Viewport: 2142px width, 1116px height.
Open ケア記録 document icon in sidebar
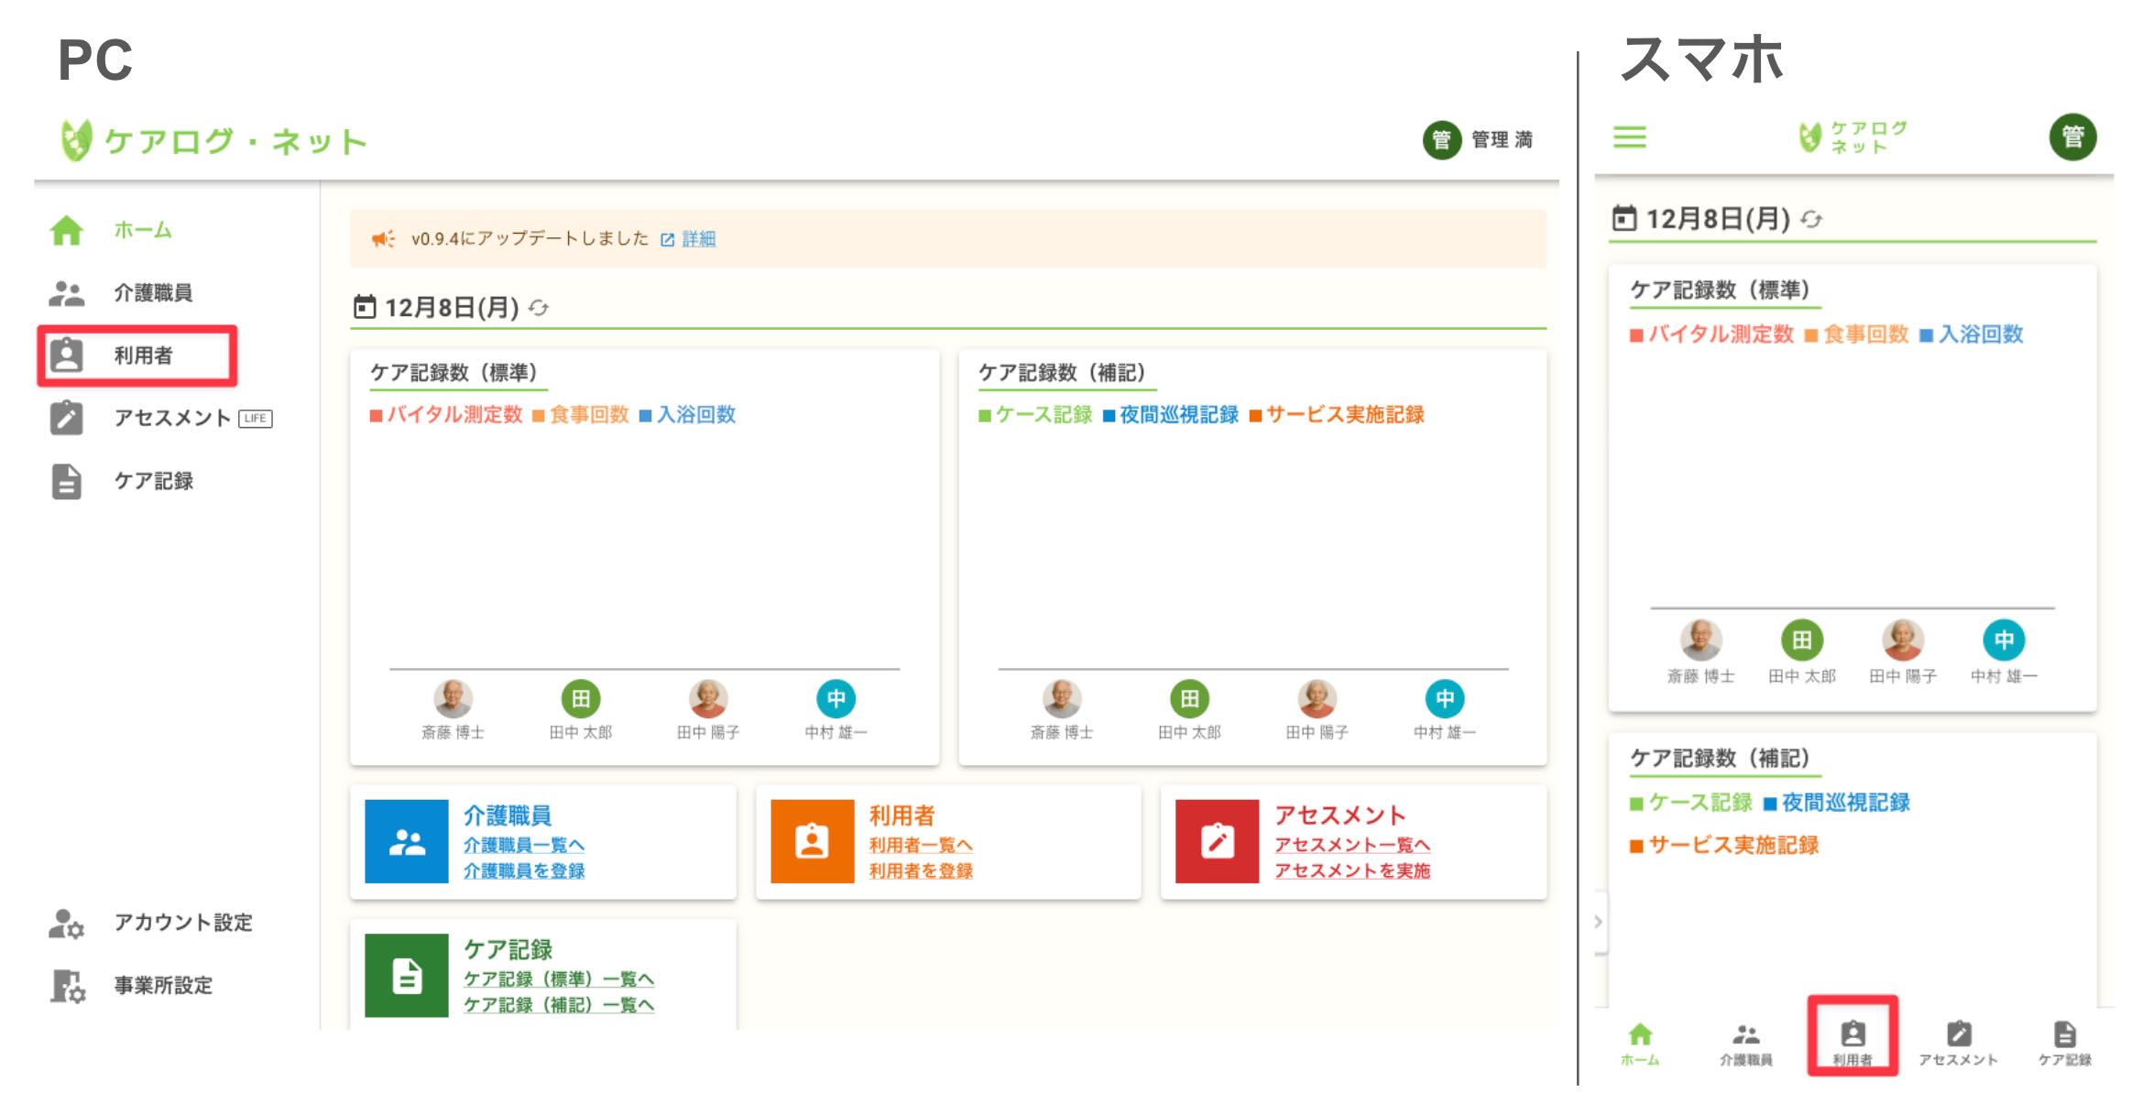pos(66,481)
